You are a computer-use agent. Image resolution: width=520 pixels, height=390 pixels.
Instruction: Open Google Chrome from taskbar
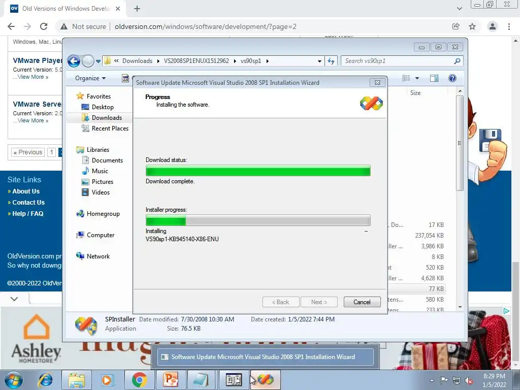point(139,380)
